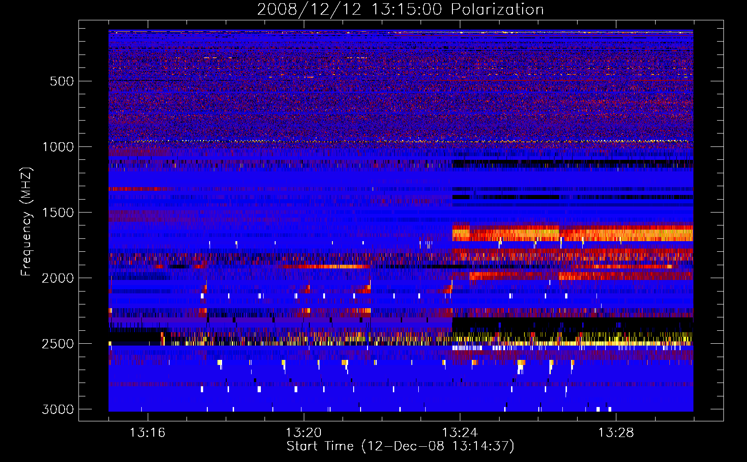Click the 13:24 time tick label
Viewport: 747px width, 462px height.
pos(460,433)
